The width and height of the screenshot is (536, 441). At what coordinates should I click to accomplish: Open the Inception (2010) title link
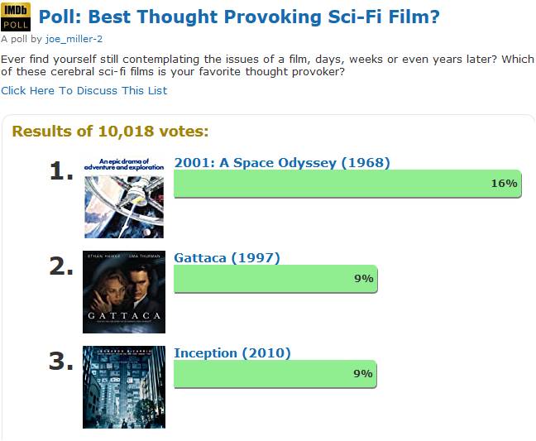tap(232, 353)
